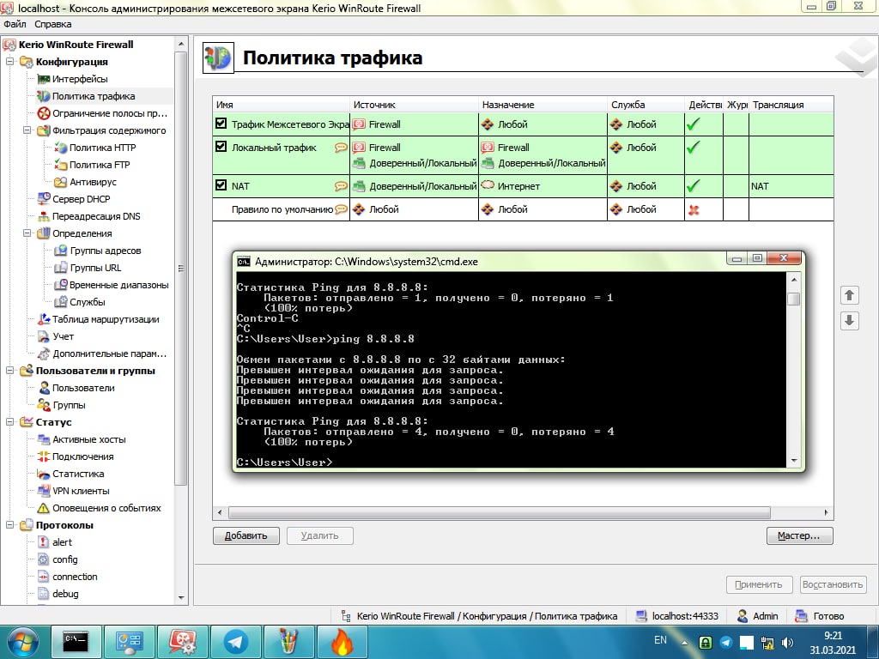Viewport: 879px width, 659px height.
Task: Toggle Локальный трафик rule checkbox
Action: 221,147
